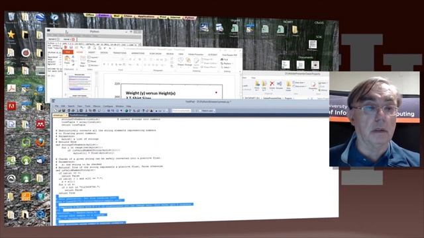424x238 pixels.
Task: Click the New document icon in TextPad
Action: 56,110
